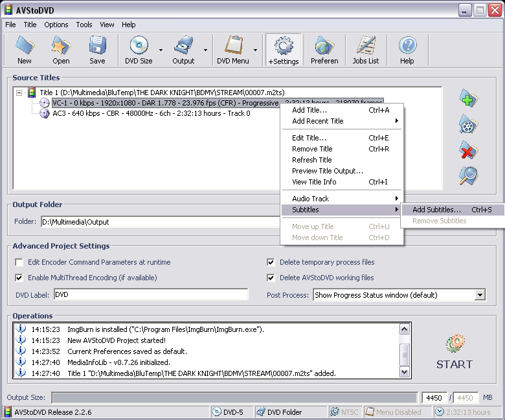Toggle the +Settings gear button
Screen dimensions: 505x420
(284, 50)
